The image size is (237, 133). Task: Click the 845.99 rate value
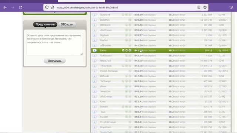[x=138, y=71]
